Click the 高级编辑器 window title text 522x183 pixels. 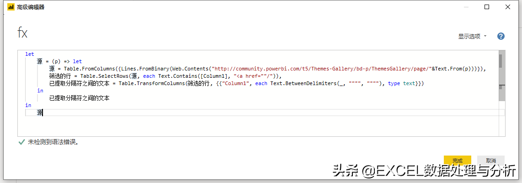pos(31,7)
